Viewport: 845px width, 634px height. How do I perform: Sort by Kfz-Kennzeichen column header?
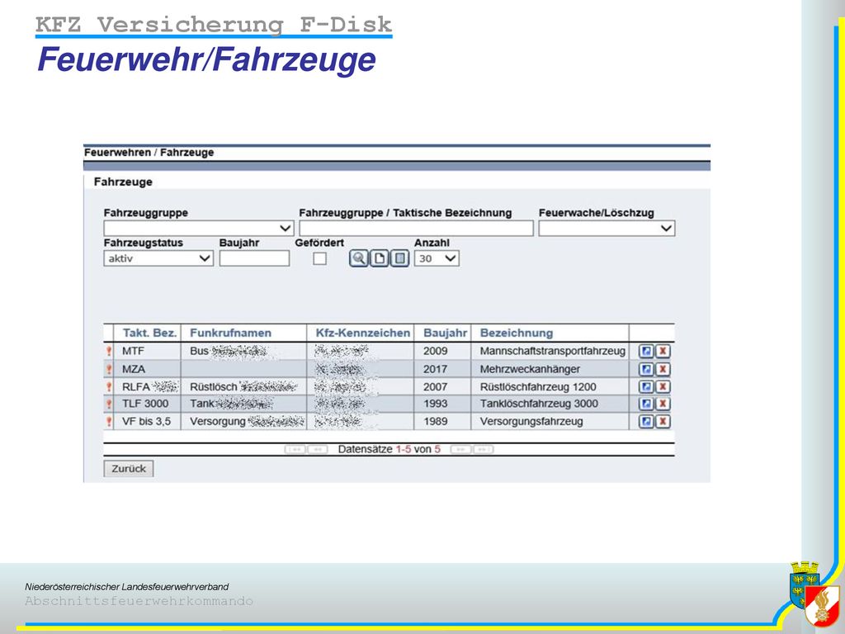(363, 333)
